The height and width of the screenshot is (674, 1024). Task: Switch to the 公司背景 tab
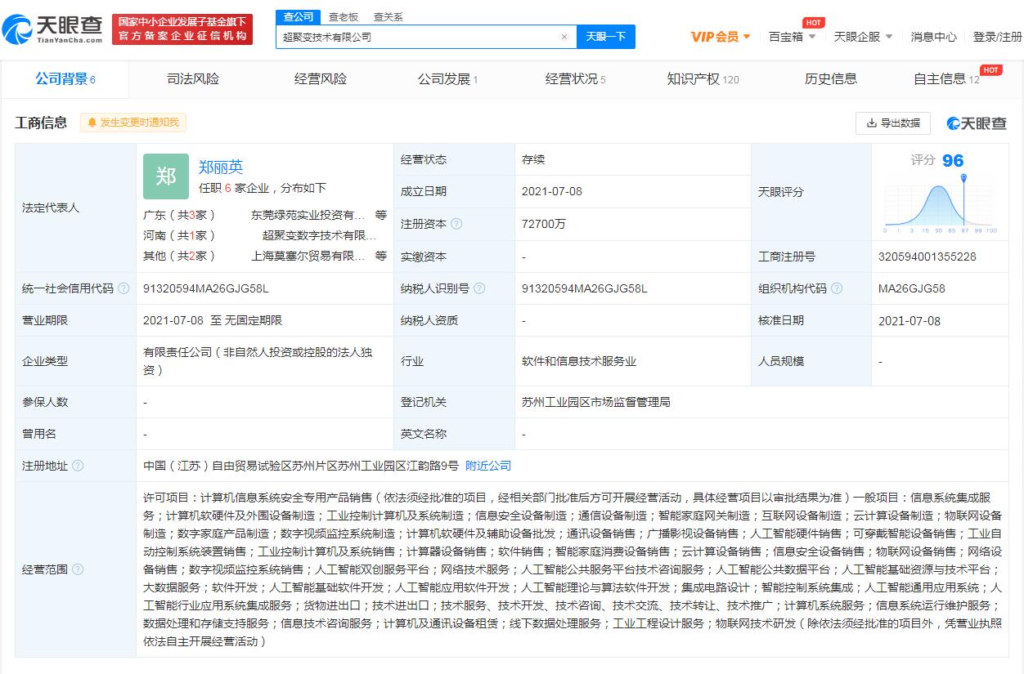click(x=65, y=79)
